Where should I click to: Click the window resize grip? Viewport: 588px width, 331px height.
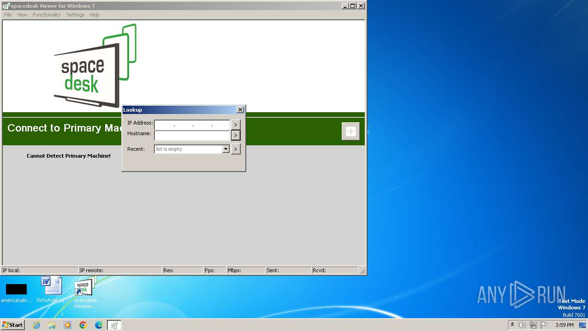[x=362, y=271]
